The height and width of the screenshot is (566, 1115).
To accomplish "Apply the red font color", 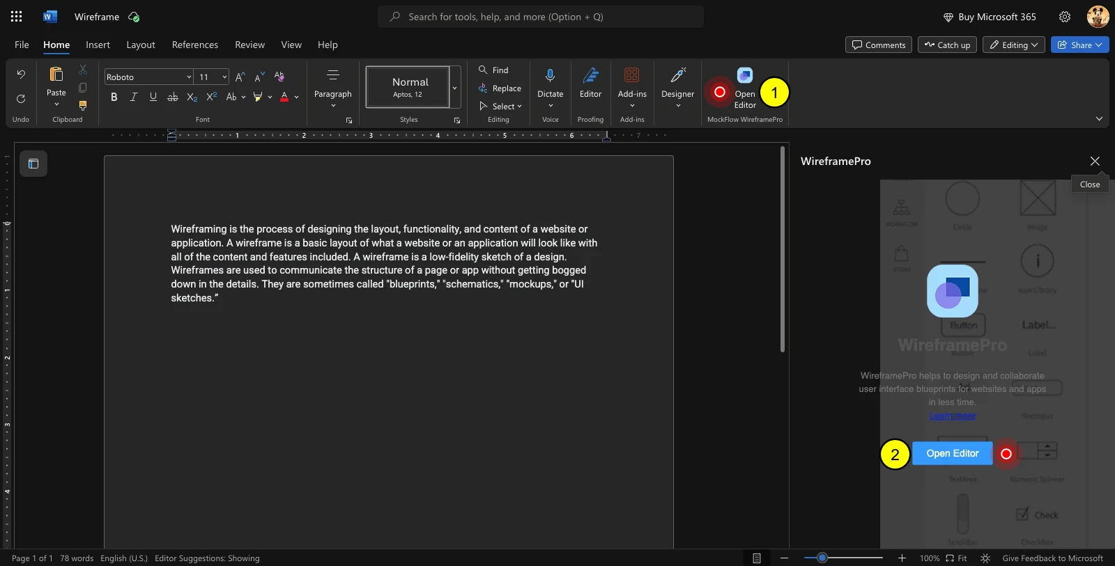I will (x=284, y=97).
